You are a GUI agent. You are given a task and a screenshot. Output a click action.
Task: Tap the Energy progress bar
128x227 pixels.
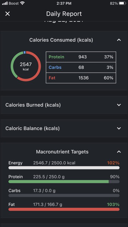tap(64, 168)
